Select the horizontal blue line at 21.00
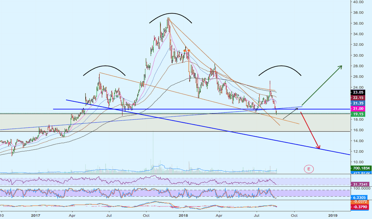The image size is (372, 219). coord(202,109)
